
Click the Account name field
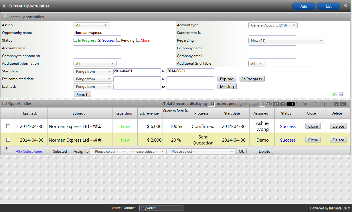point(98,48)
